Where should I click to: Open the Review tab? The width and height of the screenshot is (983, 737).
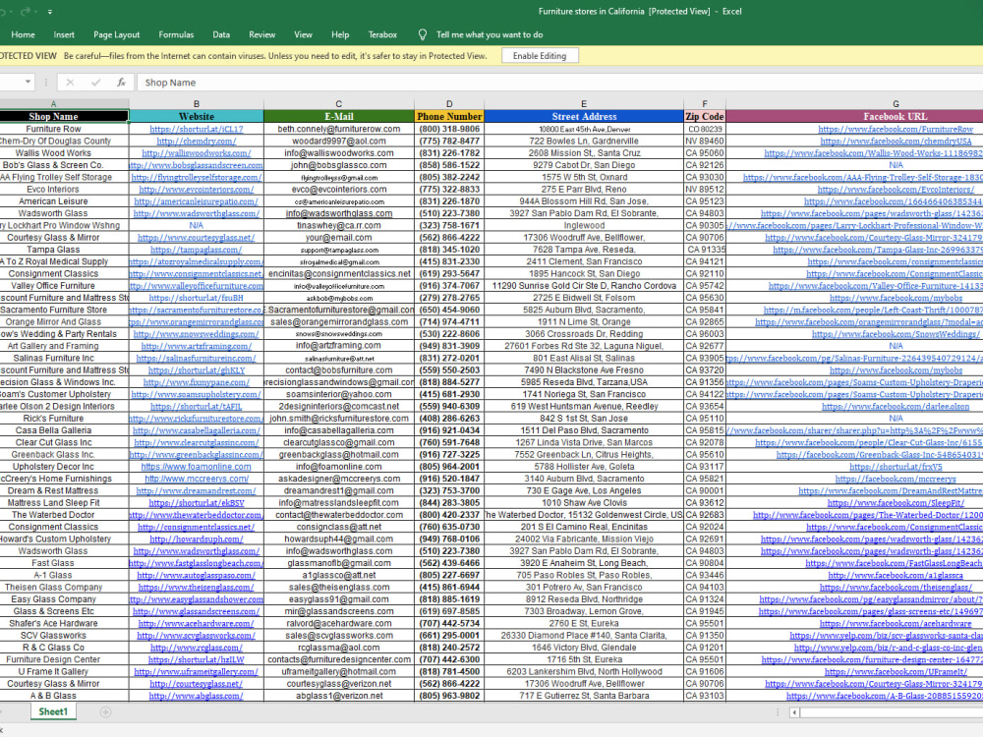(x=262, y=34)
